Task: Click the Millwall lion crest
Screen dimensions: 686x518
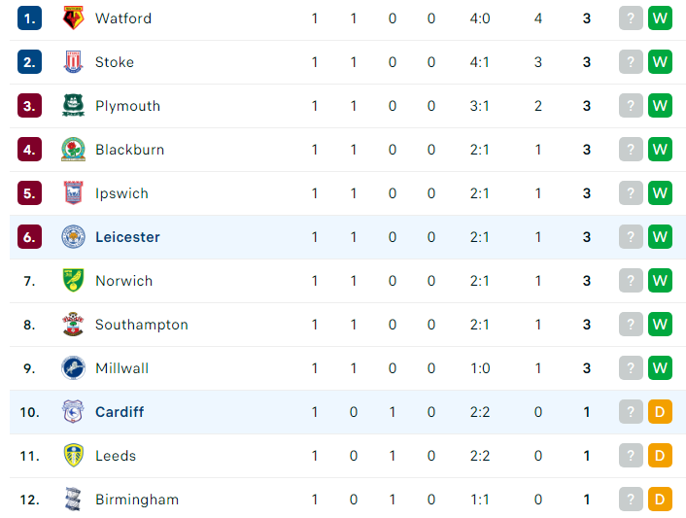Action: (x=73, y=368)
